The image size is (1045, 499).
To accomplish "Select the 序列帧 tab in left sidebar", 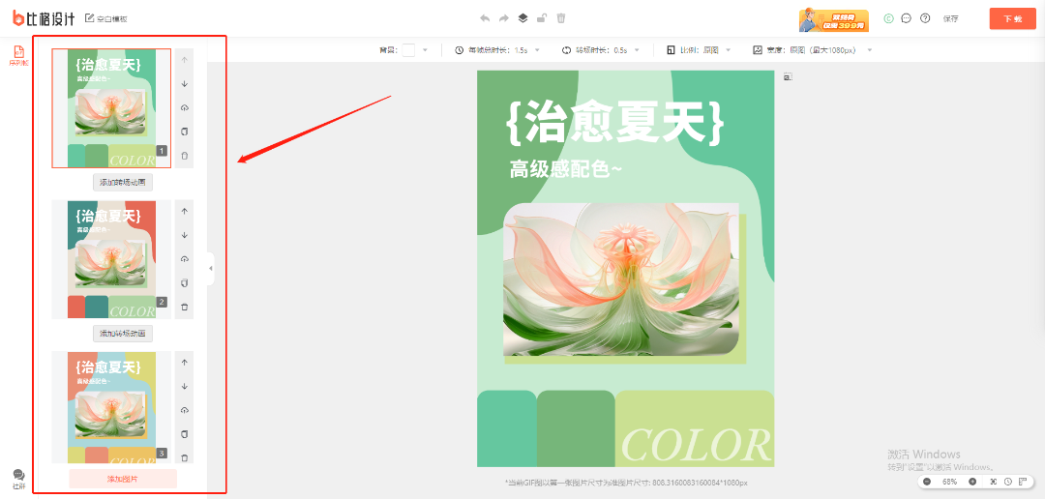I will (x=18, y=55).
